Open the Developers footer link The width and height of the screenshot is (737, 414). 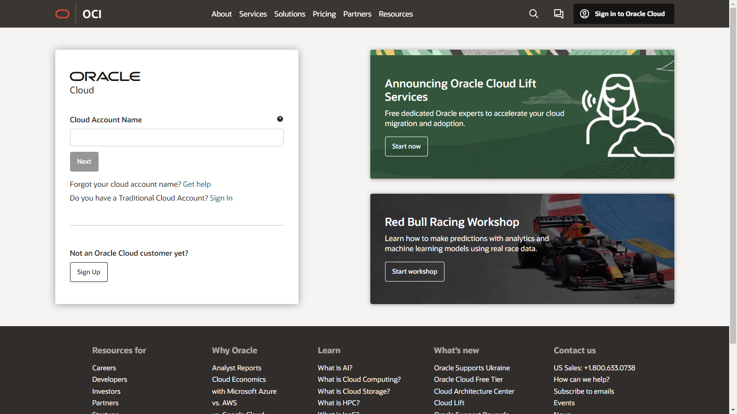point(110,379)
